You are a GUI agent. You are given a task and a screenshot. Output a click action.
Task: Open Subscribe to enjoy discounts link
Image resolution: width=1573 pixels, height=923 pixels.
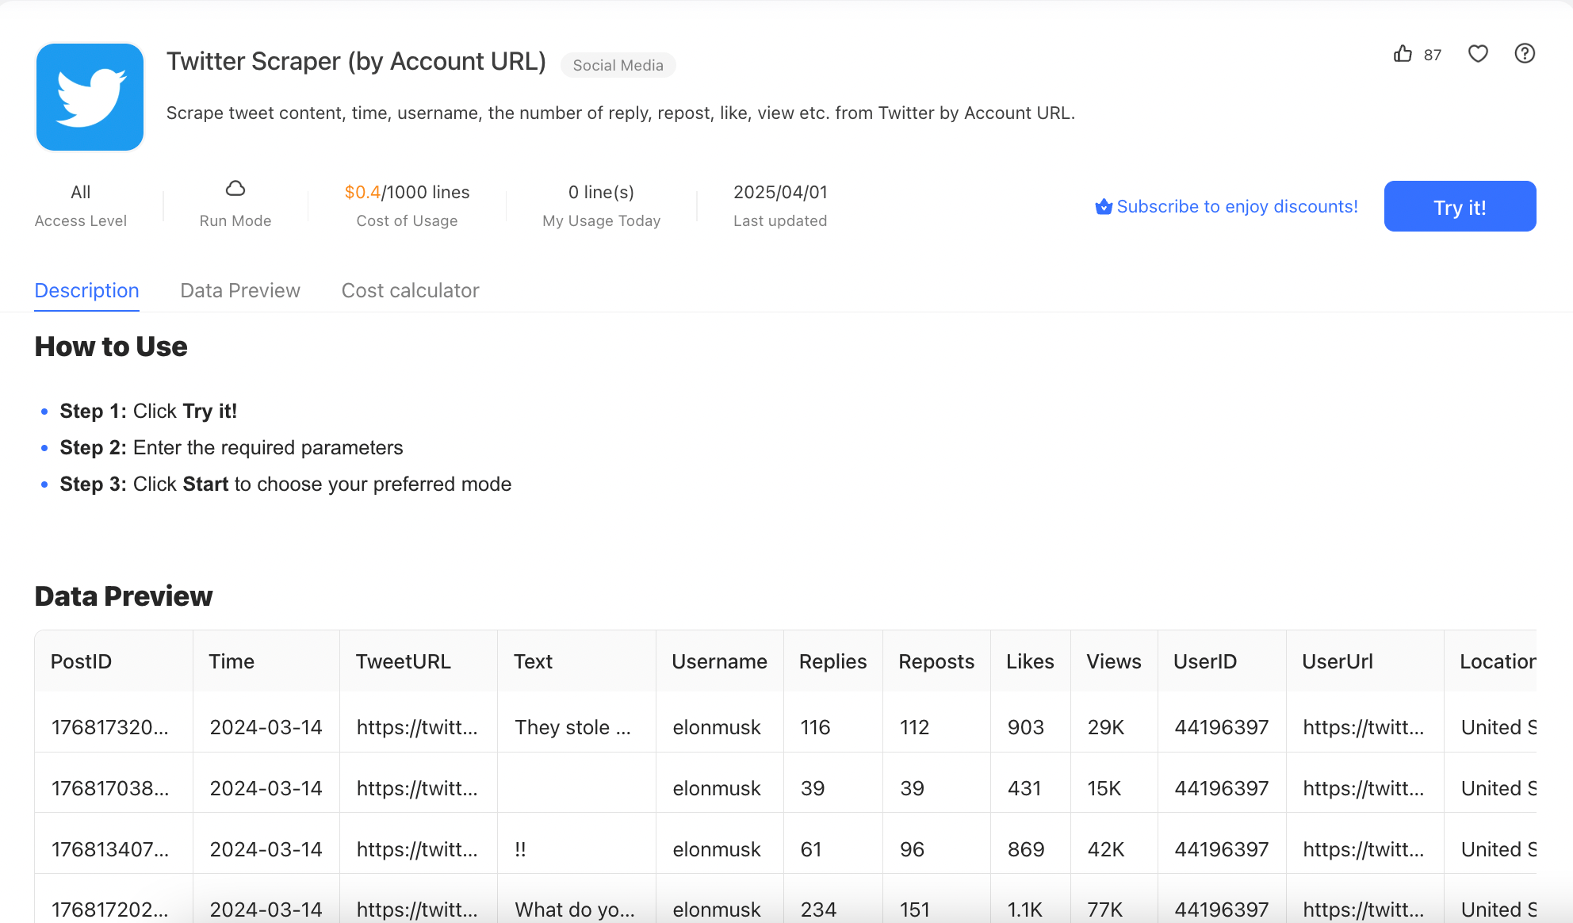click(x=1237, y=206)
